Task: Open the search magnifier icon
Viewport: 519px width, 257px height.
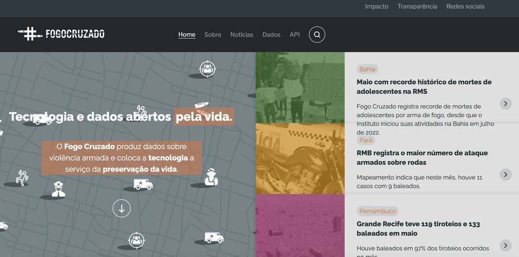Action: coord(317,35)
